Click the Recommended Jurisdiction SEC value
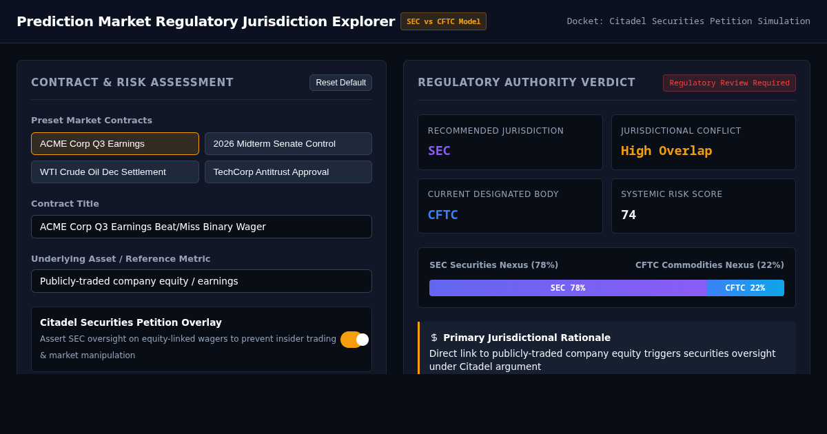The height and width of the screenshot is (434, 827). (439, 150)
